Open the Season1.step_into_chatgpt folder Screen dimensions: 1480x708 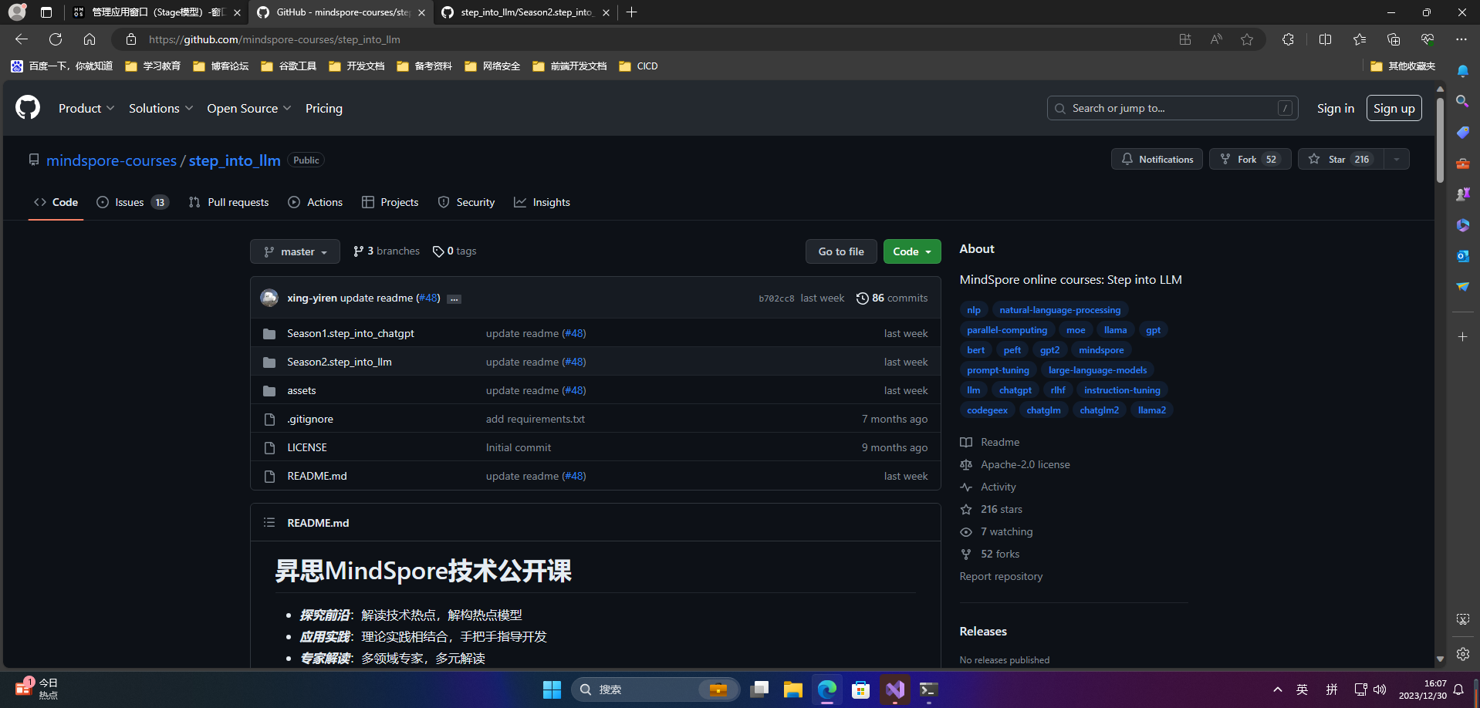click(351, 333)
